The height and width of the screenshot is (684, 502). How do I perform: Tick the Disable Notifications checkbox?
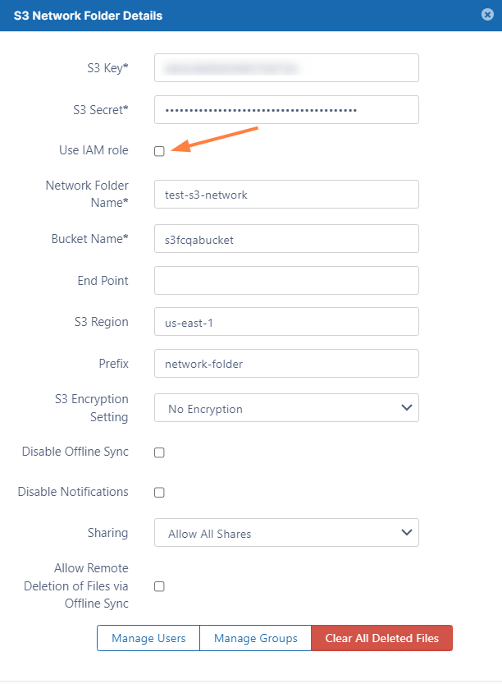coord(160,493)
